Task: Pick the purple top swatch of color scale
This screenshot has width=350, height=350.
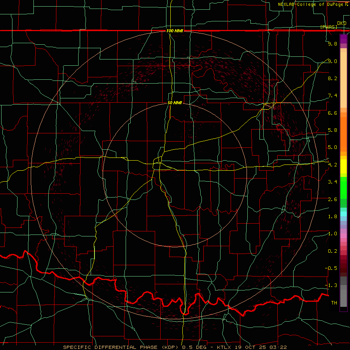Action: click(343, 39)
